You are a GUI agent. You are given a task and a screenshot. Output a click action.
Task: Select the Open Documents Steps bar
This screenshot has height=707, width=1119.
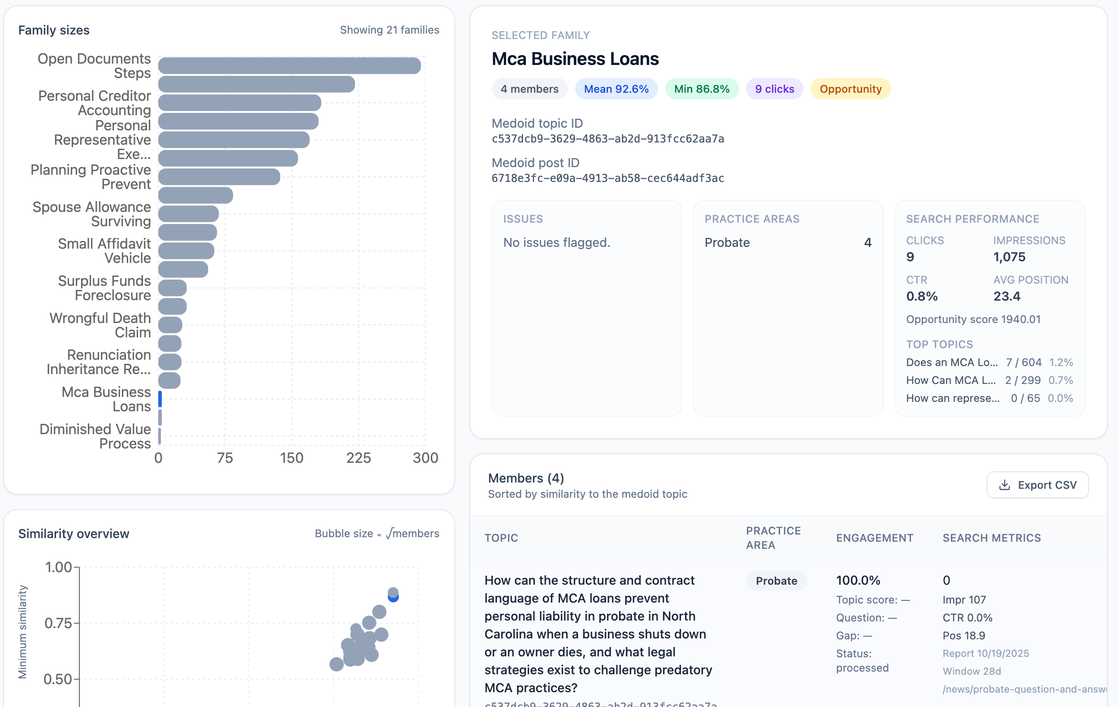pyautogui.click(x=288, y=65)
